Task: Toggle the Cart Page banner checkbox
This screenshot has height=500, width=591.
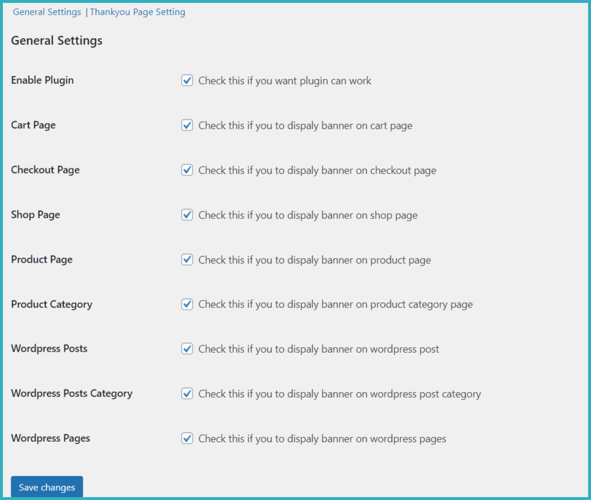Action: (187, 125)
